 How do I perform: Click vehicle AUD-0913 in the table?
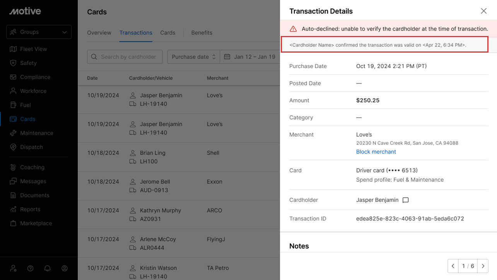[154, 190]
